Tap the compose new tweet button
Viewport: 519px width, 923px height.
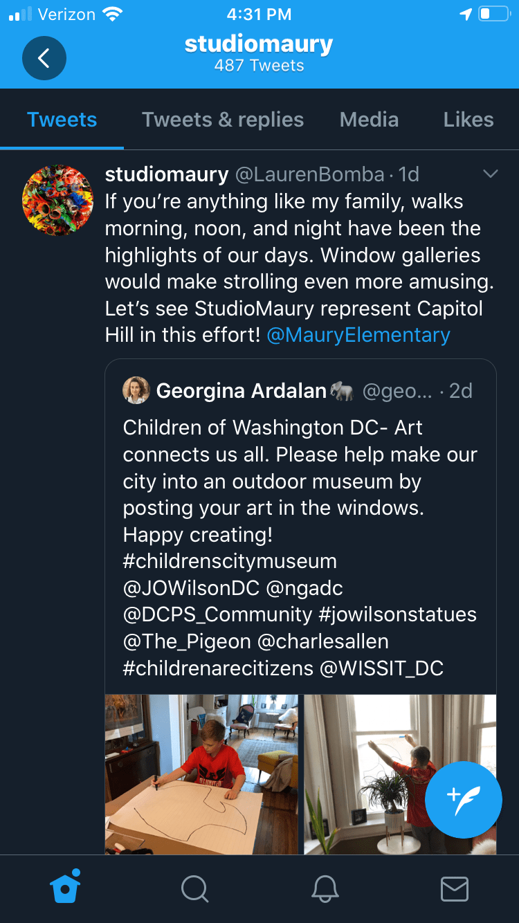click(x=463, y=799)
